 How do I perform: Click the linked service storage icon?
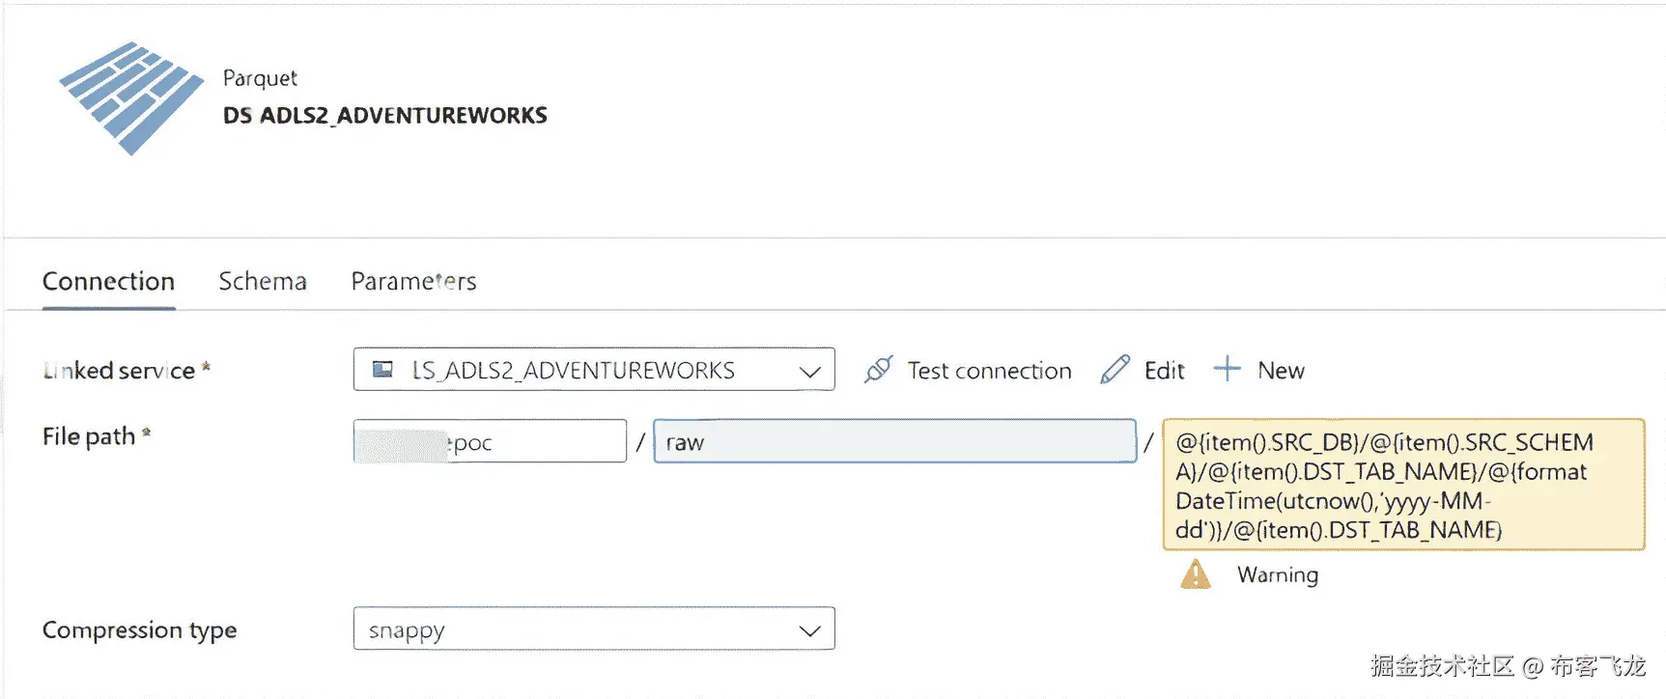pyautogui.click(x=382, y=369)
